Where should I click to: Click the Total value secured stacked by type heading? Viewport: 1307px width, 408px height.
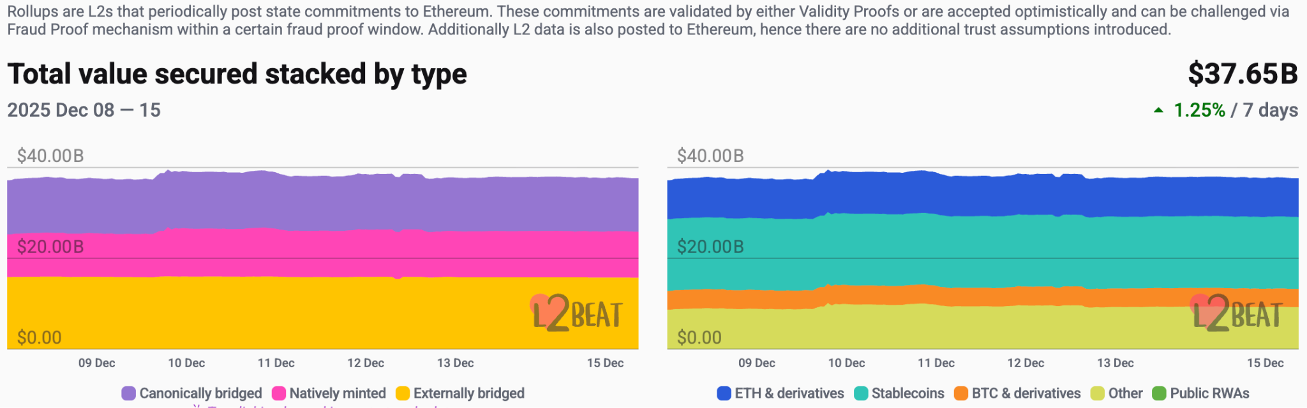[x=237, y=74]
